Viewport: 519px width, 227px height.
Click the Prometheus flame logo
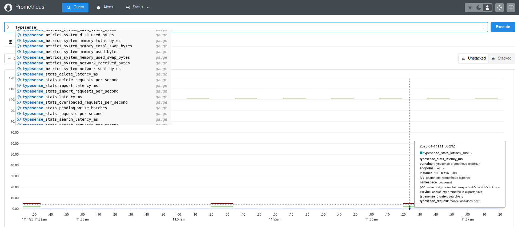click(8, 7)
